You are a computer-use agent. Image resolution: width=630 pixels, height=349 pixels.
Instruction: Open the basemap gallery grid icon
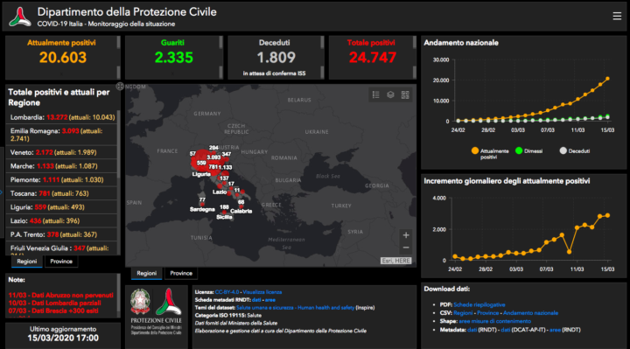pos(405,94)
